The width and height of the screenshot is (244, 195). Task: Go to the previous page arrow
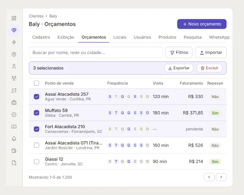click(209, 177)
